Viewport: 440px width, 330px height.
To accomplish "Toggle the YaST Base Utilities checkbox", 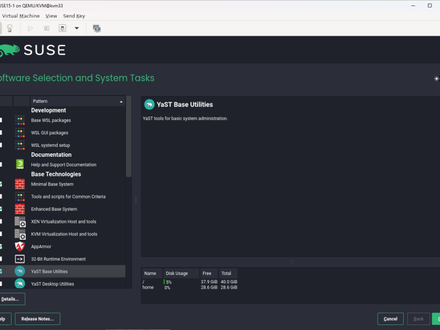I will [x=1, y=271].
